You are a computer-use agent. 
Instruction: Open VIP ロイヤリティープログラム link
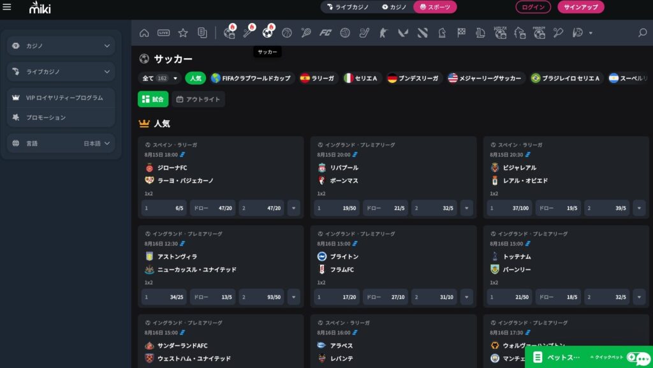coord(61,98)
